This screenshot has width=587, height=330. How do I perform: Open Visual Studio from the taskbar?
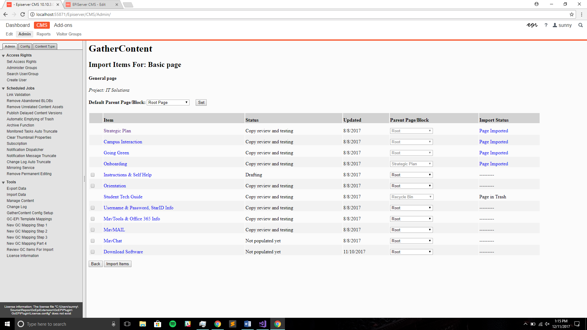click(x=263, y=324)
